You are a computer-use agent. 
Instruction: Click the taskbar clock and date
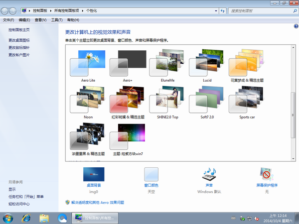[x=278, y=219]
